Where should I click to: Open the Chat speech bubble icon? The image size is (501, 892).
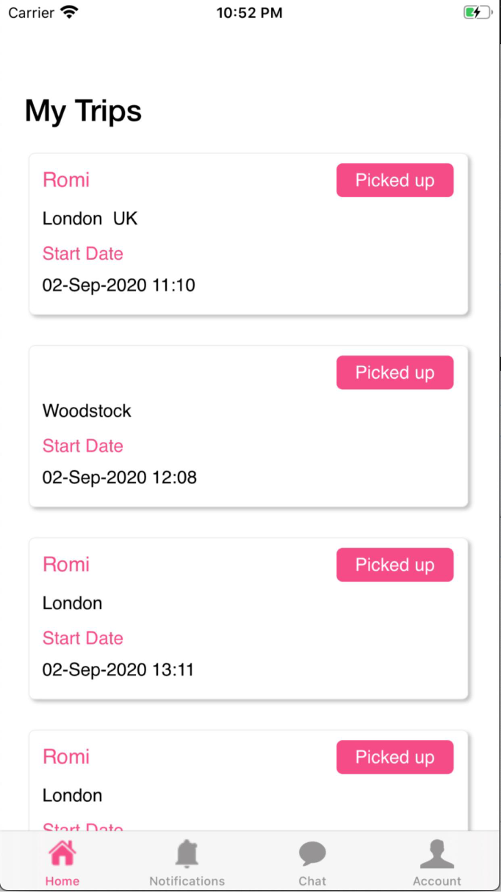pyautogui.click(x=312, y=854)
